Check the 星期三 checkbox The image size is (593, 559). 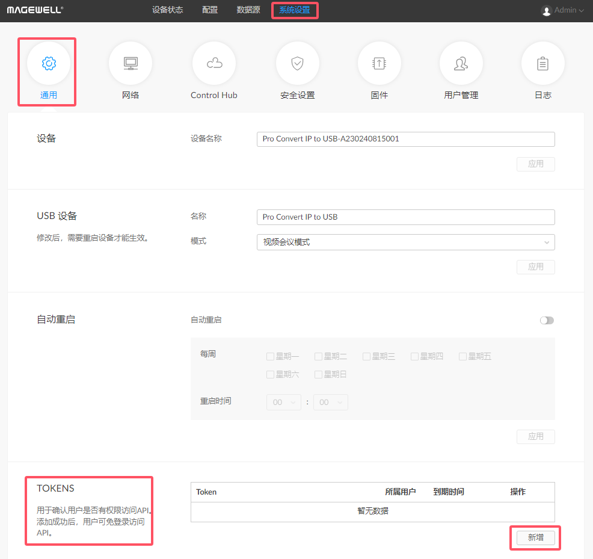click(x=366, y=356)
